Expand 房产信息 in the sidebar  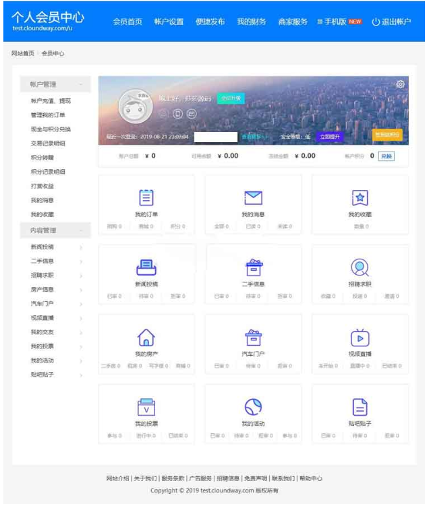click(81, 290)
